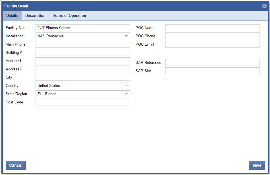This screenshot has width=270, height=175.
Task: Open the Description tab
Action: pos(35,16)
